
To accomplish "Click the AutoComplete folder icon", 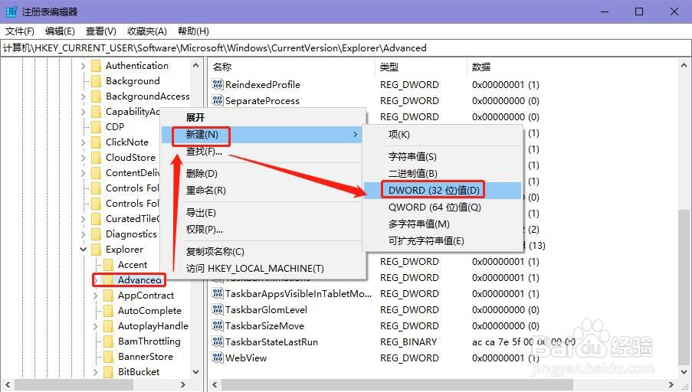I will click(x=108, y=311).
